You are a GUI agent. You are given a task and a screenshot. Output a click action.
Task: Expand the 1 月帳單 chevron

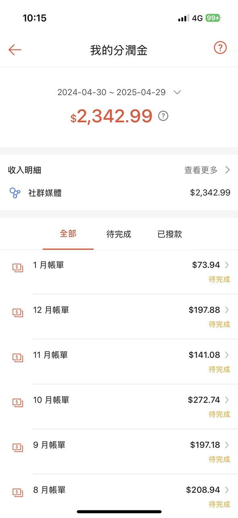(227, 265)
